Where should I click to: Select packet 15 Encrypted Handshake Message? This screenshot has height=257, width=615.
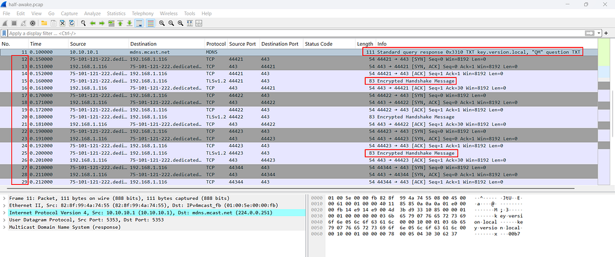coord(298,81)
